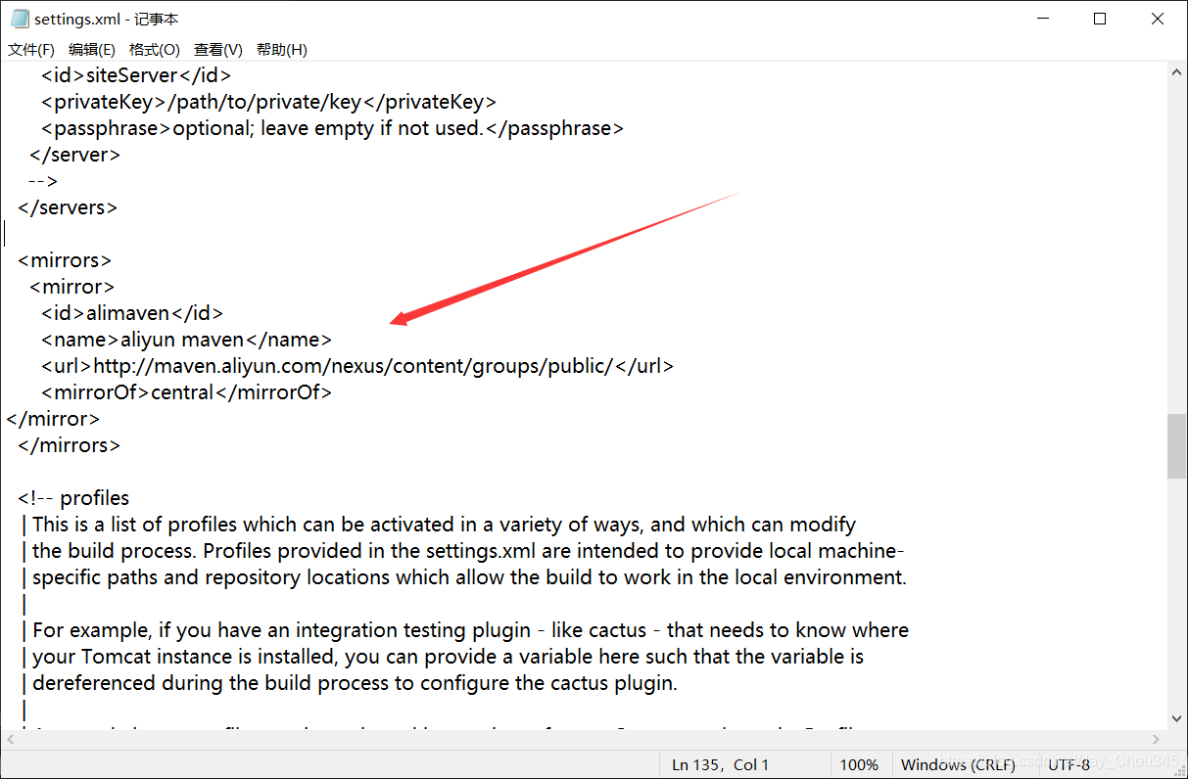Click the comment end '-->' line
Viewport: 1188px width, 779px height.
[x=44, y=181]
